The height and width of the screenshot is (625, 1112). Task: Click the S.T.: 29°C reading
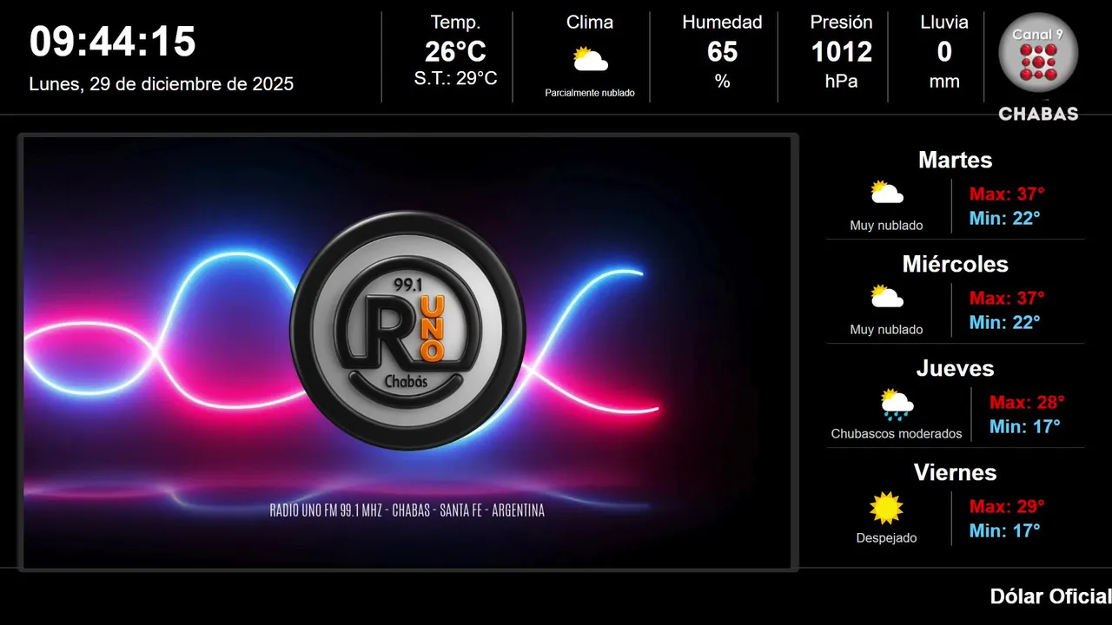pos(455,79)
